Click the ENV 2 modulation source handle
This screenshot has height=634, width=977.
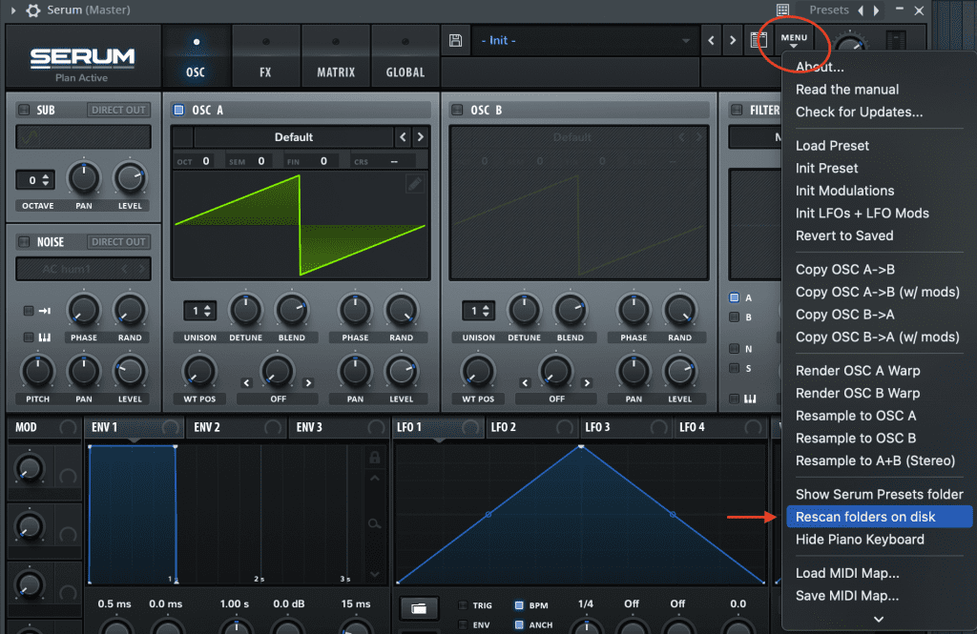pos(272,427)
